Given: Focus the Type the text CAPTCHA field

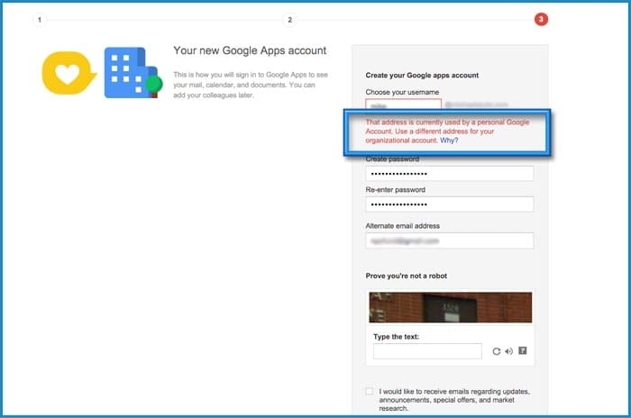Looking at the screenshot, I should click(x=427, y=351).
